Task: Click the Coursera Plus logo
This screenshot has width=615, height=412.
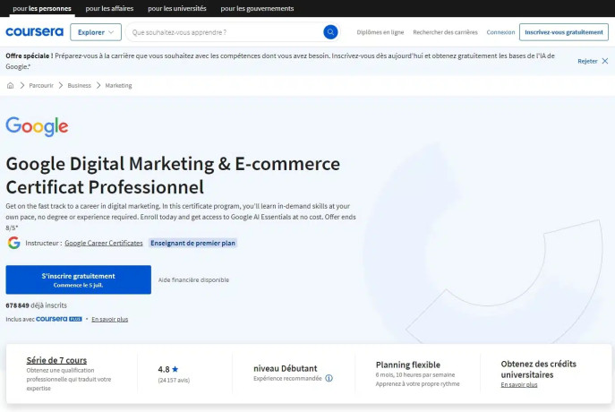Action: click(x=59, y=319)
